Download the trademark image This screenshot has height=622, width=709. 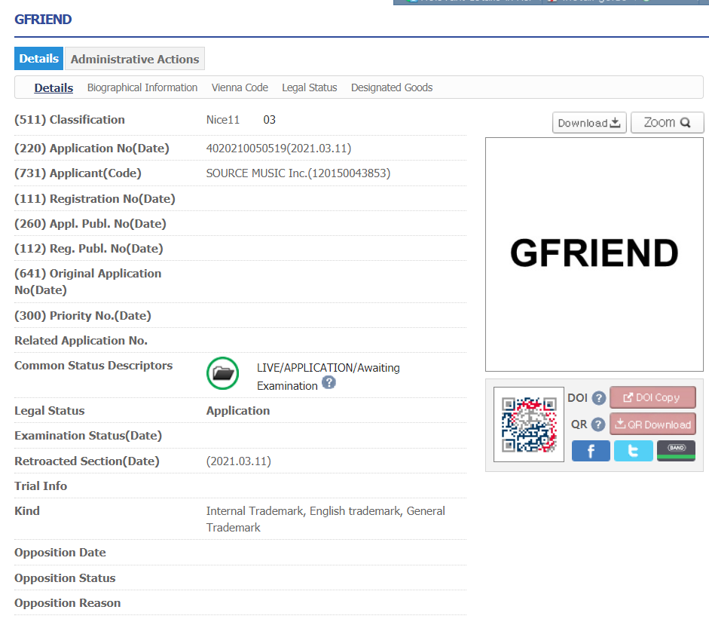tap(589, 123)
